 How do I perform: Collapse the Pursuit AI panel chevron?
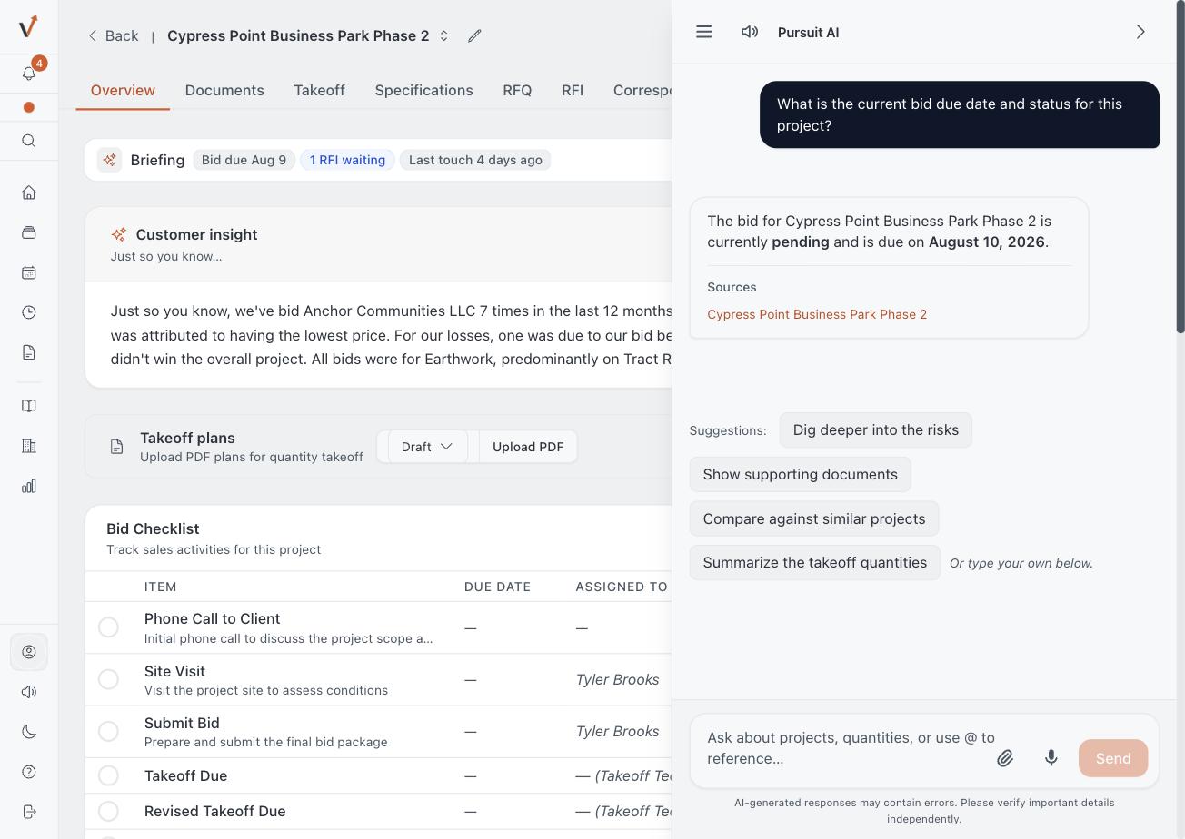(1140, 32)
